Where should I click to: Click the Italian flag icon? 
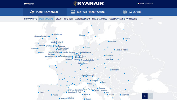point(138,4)
